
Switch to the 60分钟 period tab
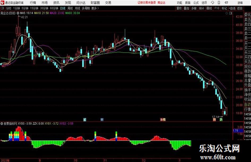pos(54,8)
